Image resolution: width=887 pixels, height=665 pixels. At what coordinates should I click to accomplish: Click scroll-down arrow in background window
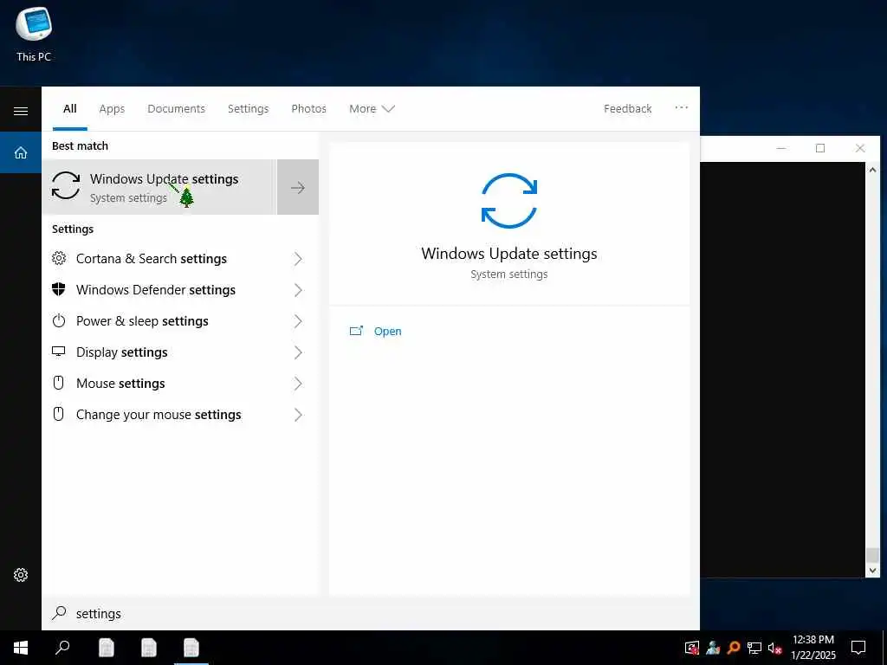tap(872, 571)
